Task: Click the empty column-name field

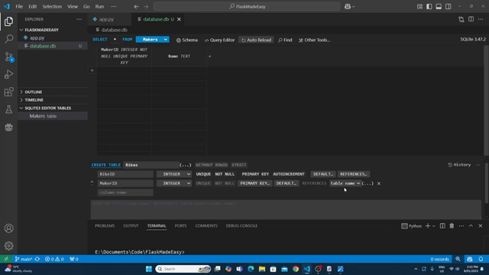Action: 125,192
